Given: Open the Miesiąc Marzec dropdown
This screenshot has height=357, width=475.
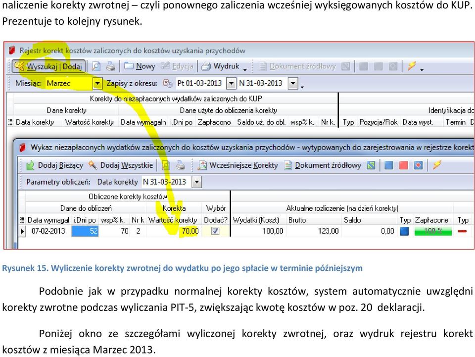Looking at the screenshot, I should point(97,83).
